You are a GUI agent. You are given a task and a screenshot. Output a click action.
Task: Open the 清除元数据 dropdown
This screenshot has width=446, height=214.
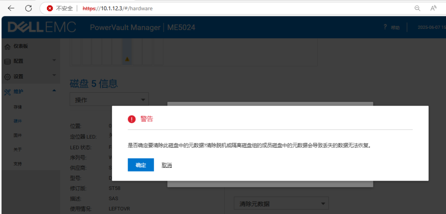coord(281,204)
